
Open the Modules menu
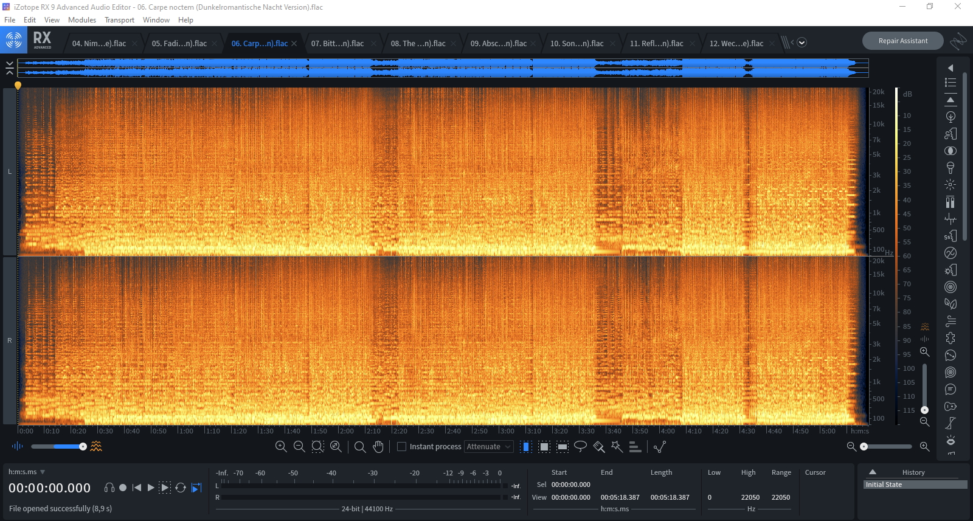pos(82,20)
